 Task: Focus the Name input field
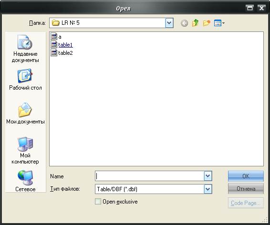[x=149, y=176]
